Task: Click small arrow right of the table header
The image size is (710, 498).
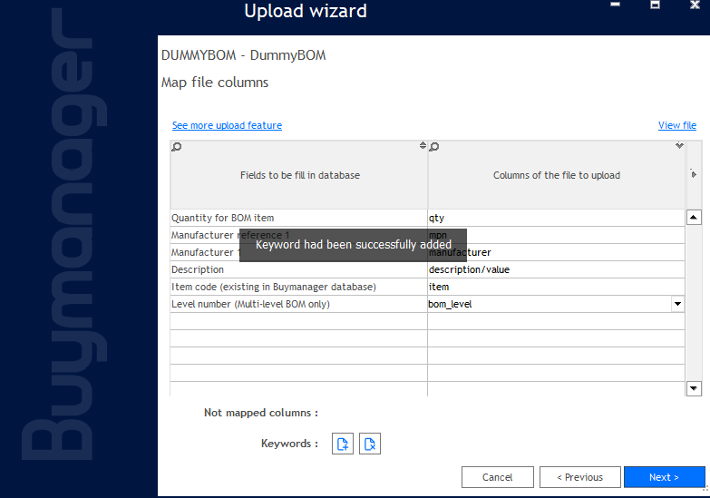Action: (694, 174)
